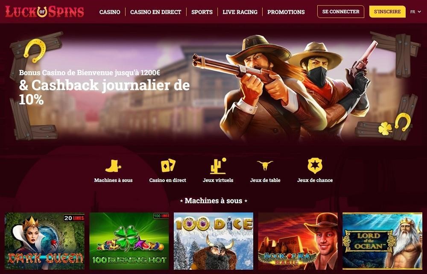Click the Luck of Spins logo

click(45, 12)
